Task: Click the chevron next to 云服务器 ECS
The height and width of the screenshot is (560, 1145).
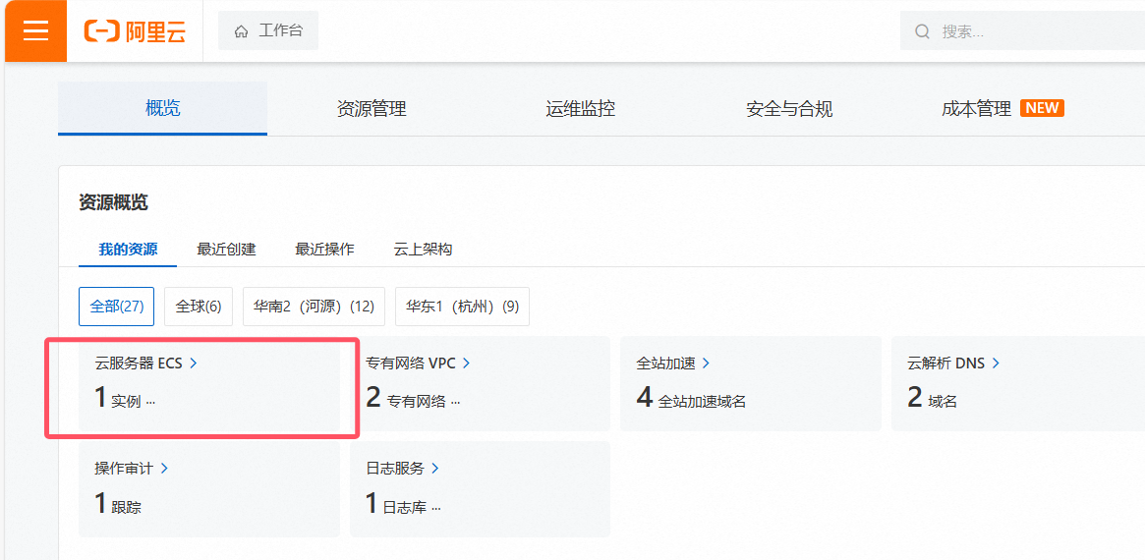Action: pos(194,363)
